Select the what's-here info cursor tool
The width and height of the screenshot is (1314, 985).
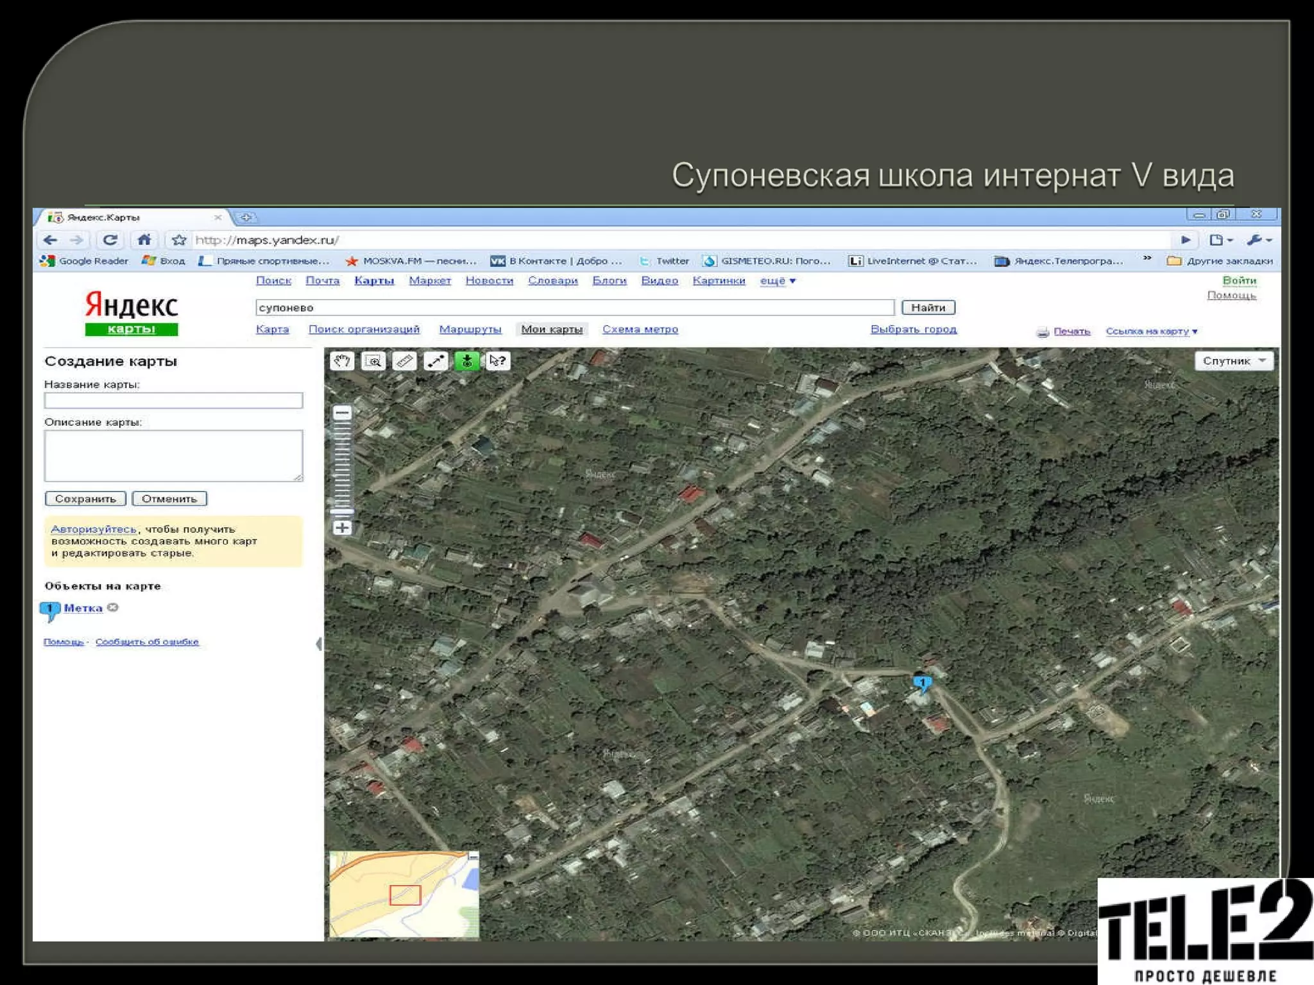click(498, 361)
